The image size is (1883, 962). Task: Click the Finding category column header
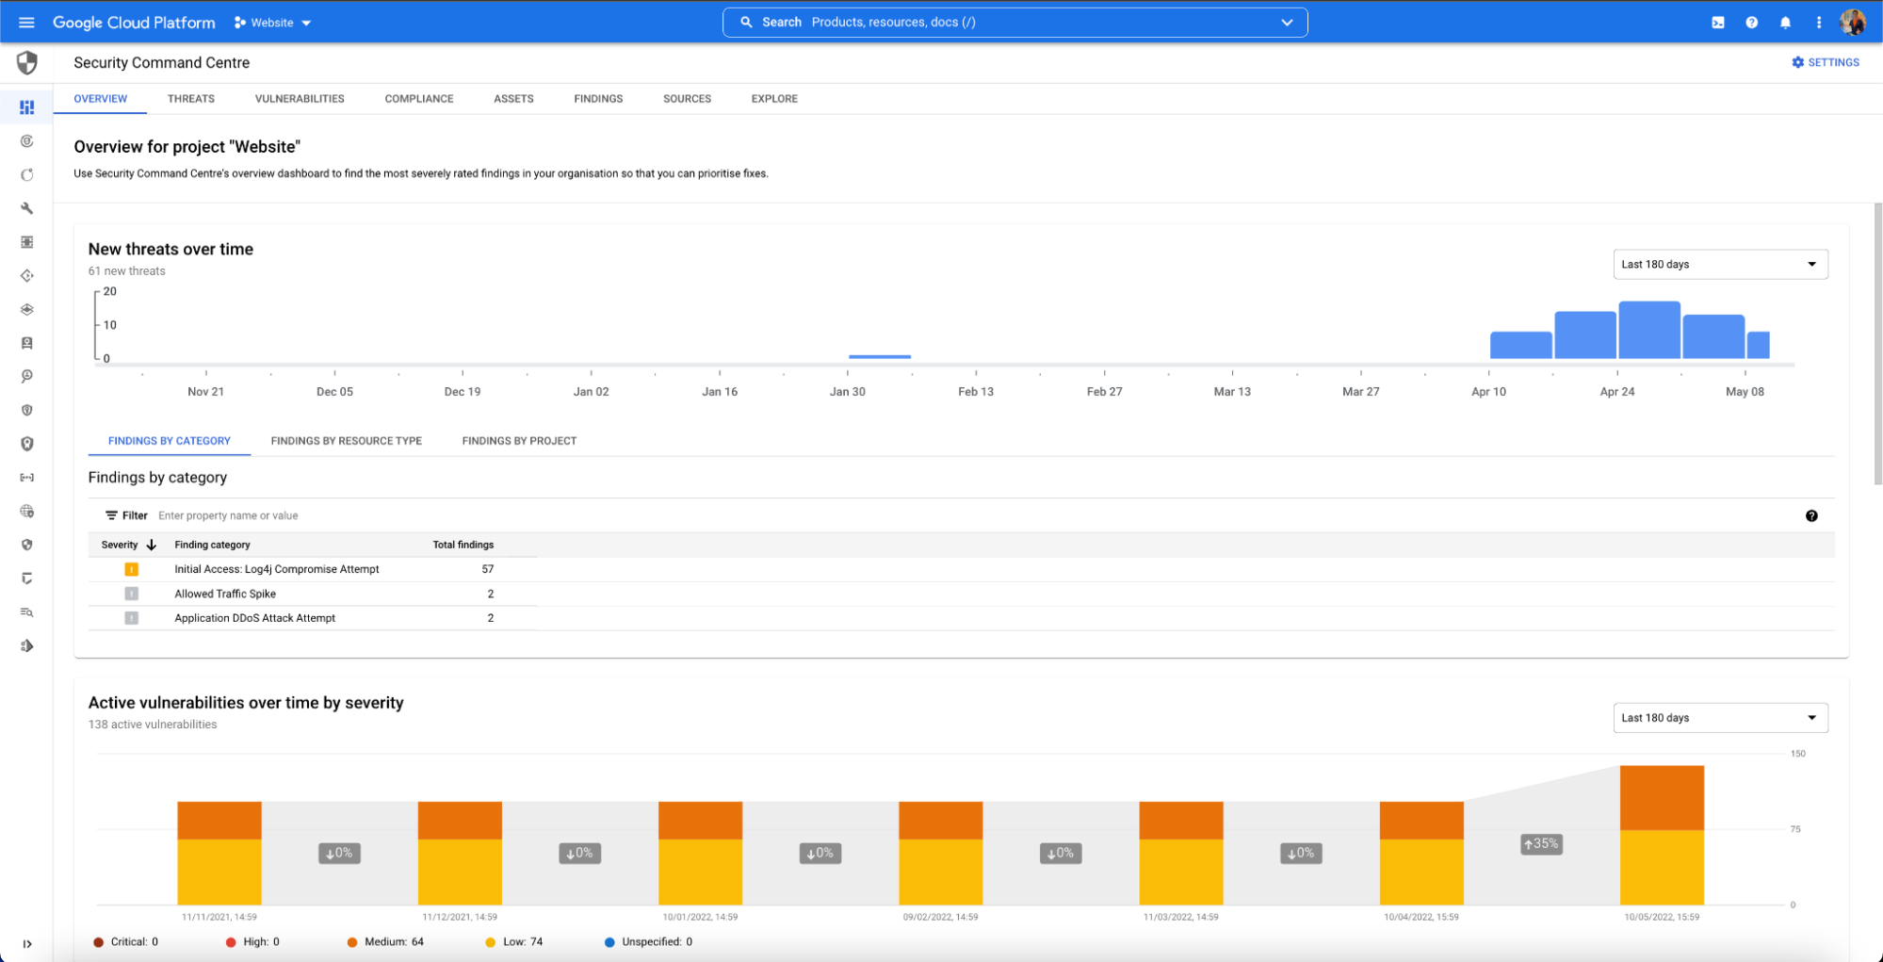(212, 545)
